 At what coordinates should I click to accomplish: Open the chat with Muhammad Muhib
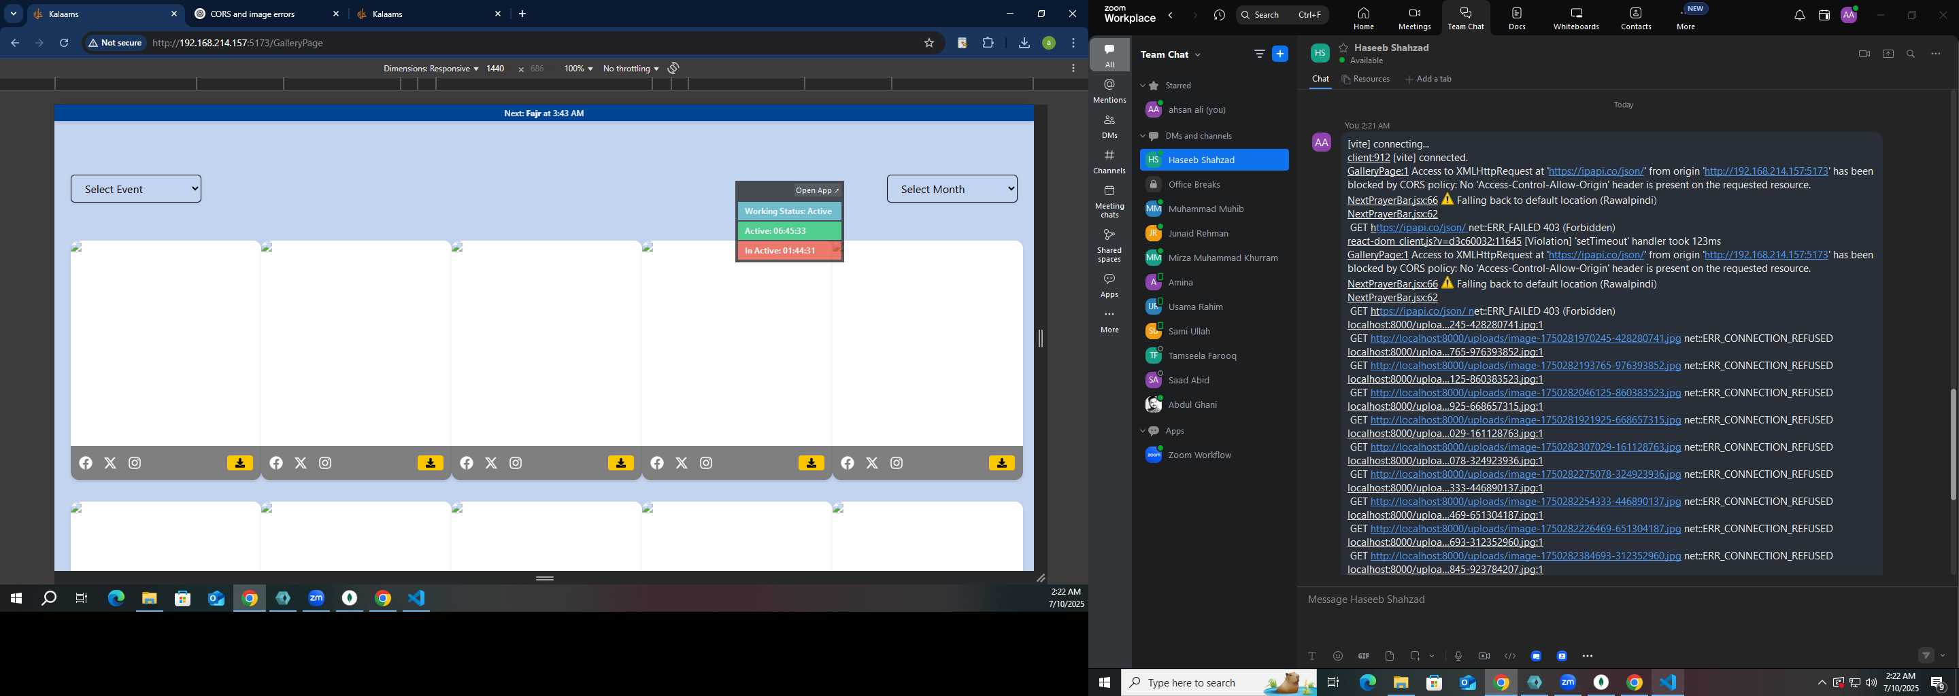1214,209
